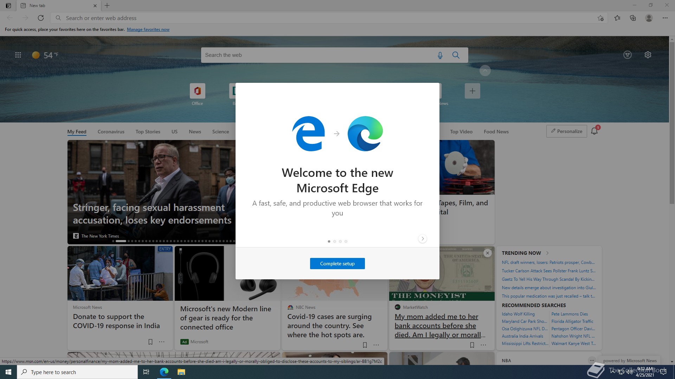
Task: Open more options on Moneyist card
Action: (483, 345)
